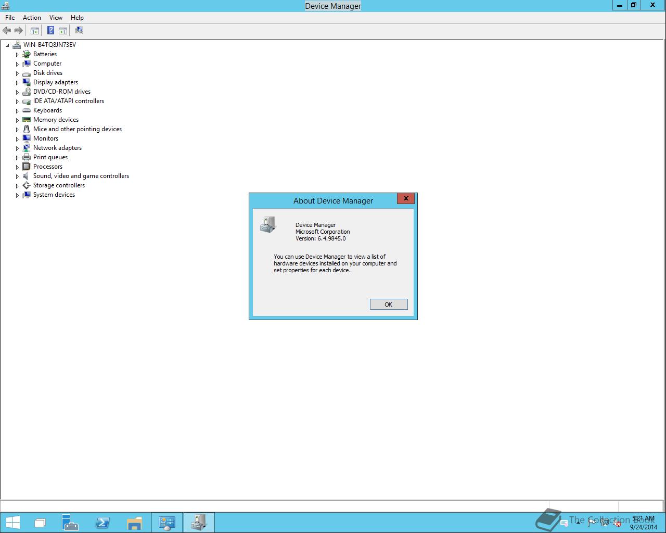The width and height of the screenshot is (666, 533).
Task: Restore down the Device Manager window
Action: click(x=634, y=5)
